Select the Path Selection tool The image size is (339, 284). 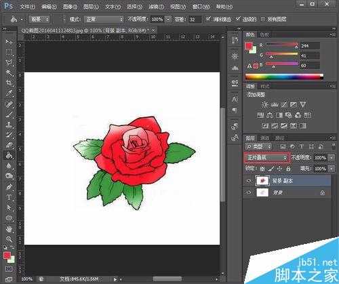coord(9,207)
